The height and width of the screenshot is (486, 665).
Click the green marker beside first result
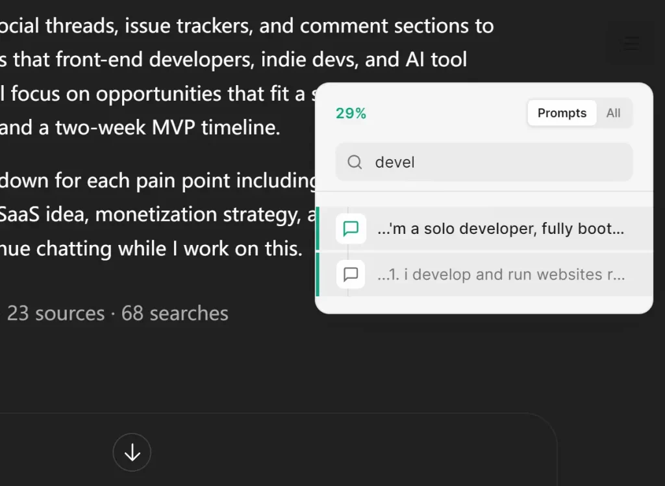318,229
